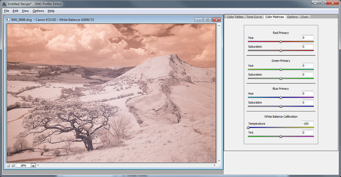Click the Blue Primary heading
341x177 pixels.
pyautogui.click(x=281, y=88)
